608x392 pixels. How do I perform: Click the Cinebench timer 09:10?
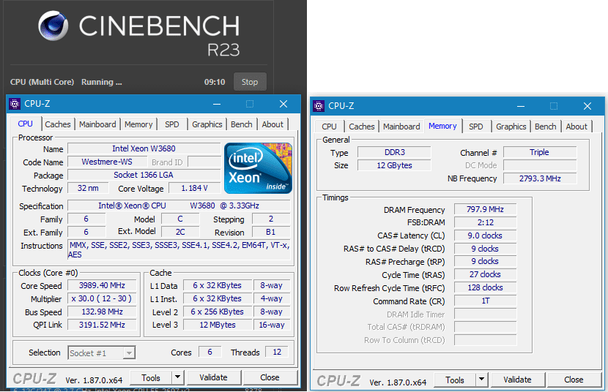[x=215, y=82]
